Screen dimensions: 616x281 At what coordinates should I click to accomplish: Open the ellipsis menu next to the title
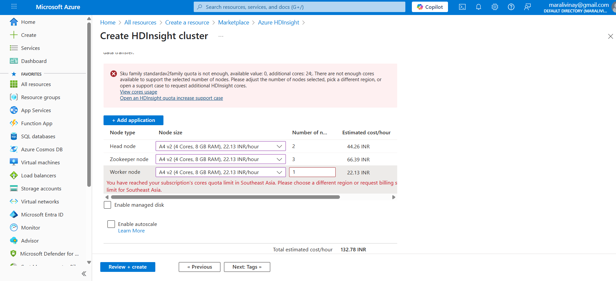(x=221, y=36)
